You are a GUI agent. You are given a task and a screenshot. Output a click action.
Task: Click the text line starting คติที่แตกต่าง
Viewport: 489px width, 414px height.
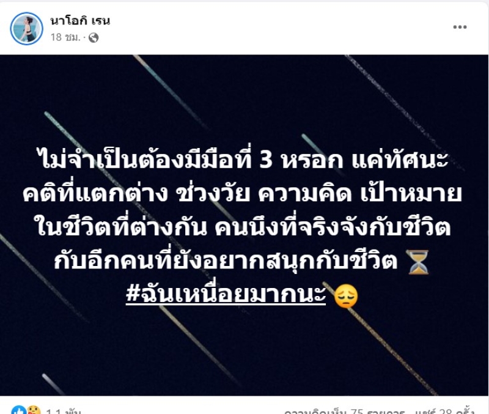tap(242, 193)
